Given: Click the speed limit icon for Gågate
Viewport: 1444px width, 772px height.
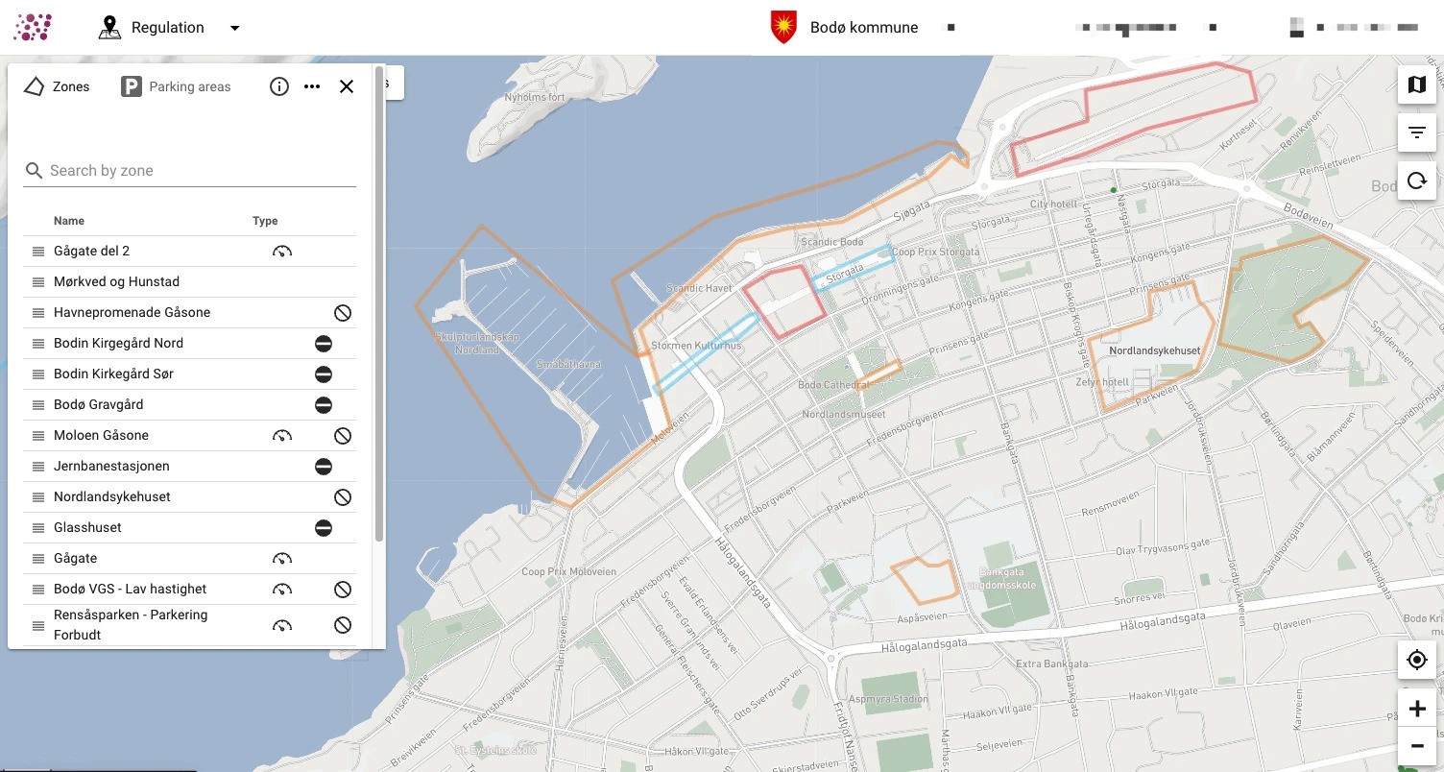Looking at the screenshot, I should coord(281,558).
